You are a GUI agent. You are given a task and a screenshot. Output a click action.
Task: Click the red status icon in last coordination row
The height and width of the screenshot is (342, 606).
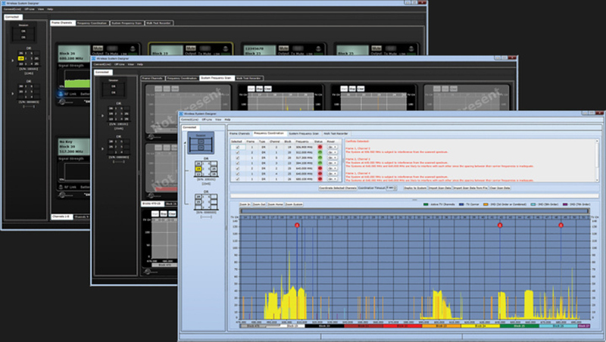click(x=320, y=179)
